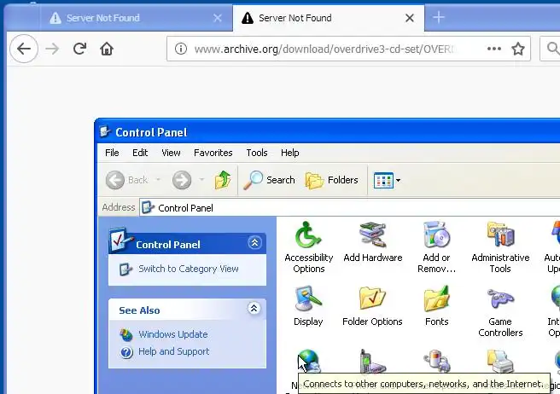This screenshot has height=394, width=560.
Task: Click browser forward arrow
Action: [x=52, y=49]
